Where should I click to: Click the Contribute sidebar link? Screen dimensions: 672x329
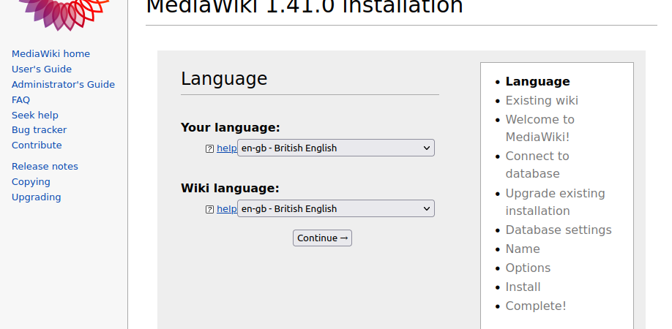(x=37, y=145)
